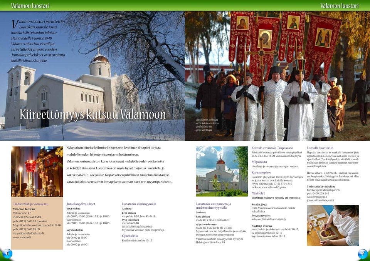This screenshot has width=370, height=261.
Task: Open the candle and altar thumbnail
Action: [37, 171]
